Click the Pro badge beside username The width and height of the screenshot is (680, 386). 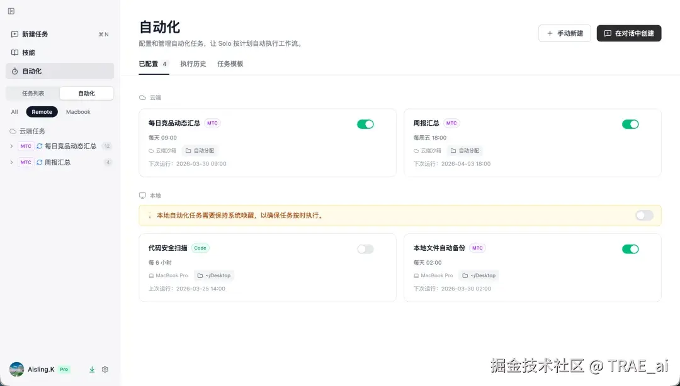pyautogui.click(x=64, y=370)
